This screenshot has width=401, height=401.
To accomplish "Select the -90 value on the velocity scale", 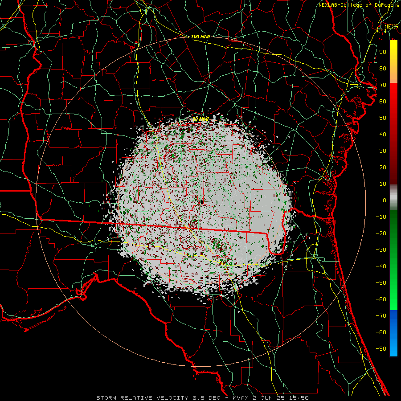I will click(x=381, y=349).
